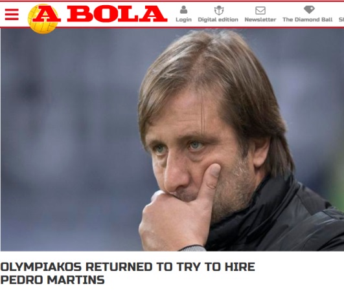Click the word OLYMPIAKOS in the headline
344x291 pixels.
[x=41, y=267]
